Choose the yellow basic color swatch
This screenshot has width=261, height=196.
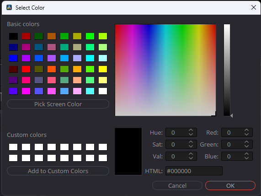click(x=103, y=69)
